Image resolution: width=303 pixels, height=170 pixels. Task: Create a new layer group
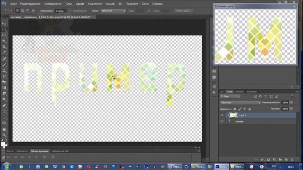(280, 160)
